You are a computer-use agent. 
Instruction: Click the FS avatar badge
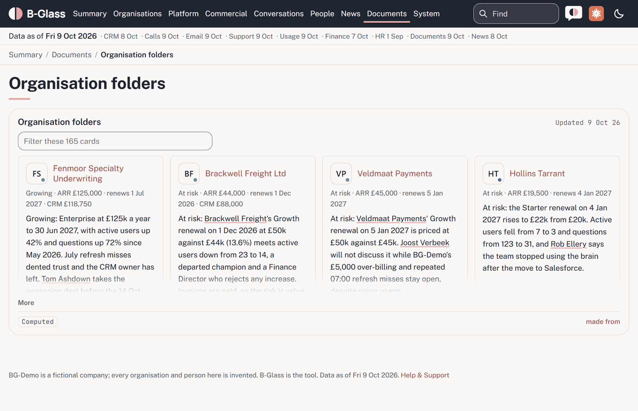click(37, 173)
